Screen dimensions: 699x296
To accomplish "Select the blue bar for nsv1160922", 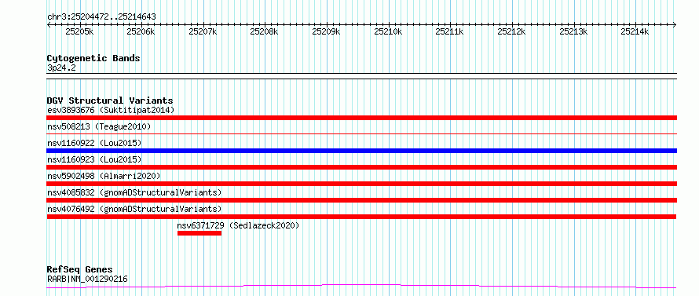I will (x=362, y=151).
